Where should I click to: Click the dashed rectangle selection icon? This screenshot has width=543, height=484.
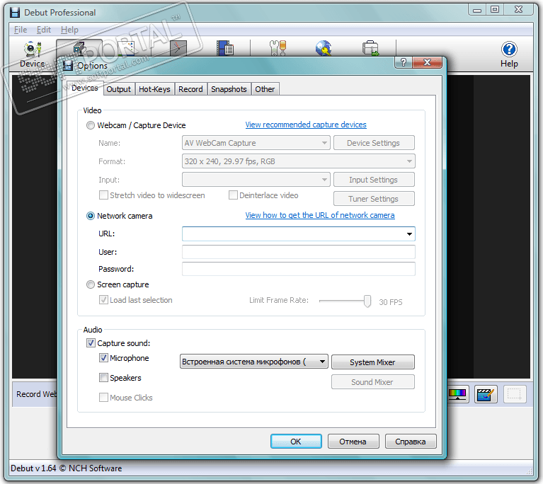pyautogui.click(x=515, y=394)
